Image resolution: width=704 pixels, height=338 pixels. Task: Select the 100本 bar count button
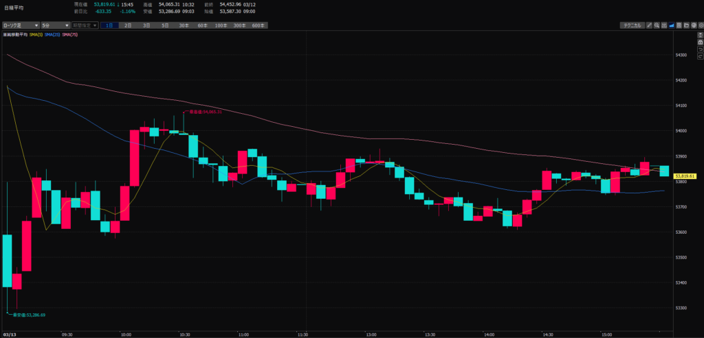(221, 25)
